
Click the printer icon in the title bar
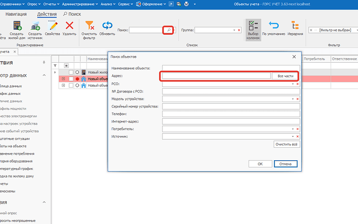pyautogui.click(x=186, y=4)
